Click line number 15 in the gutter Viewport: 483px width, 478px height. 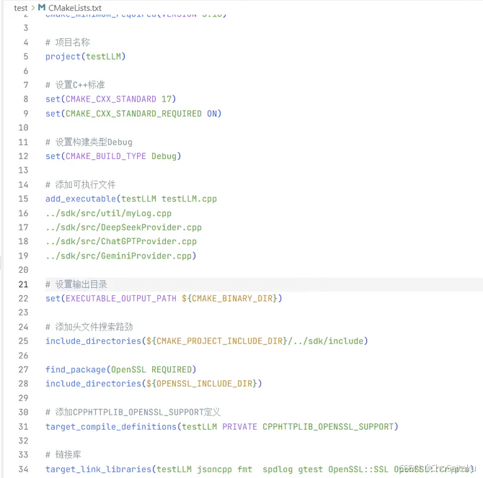[23, 199]
